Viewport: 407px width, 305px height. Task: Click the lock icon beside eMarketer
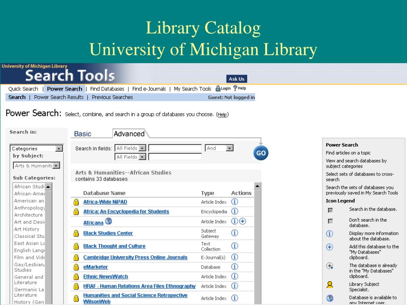click(x=76, y=267)
